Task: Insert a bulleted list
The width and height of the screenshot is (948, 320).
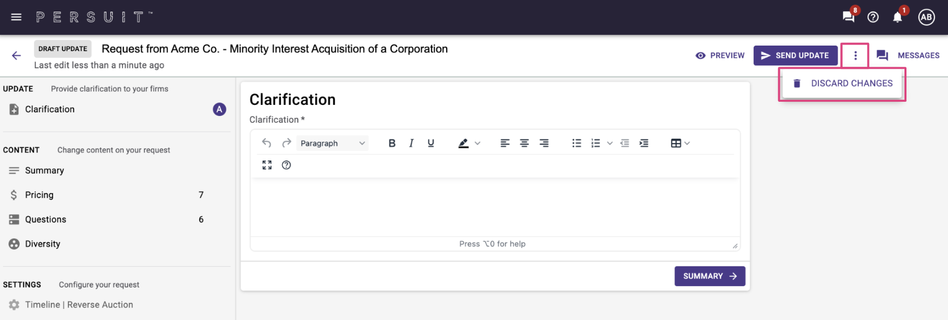Action: pyautogui.click(x=577, y=143)
